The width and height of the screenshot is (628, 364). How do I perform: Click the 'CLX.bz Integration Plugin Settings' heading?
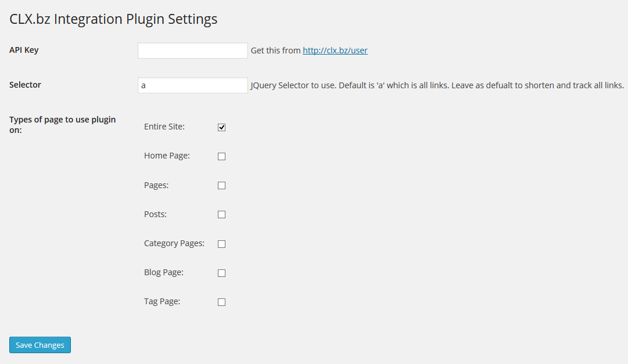point(113,19)
